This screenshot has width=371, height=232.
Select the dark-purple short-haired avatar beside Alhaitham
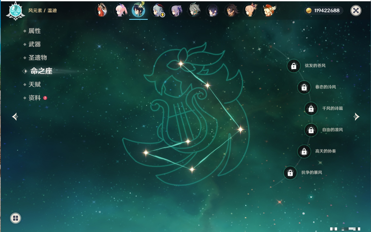click(x=213, y=10)
